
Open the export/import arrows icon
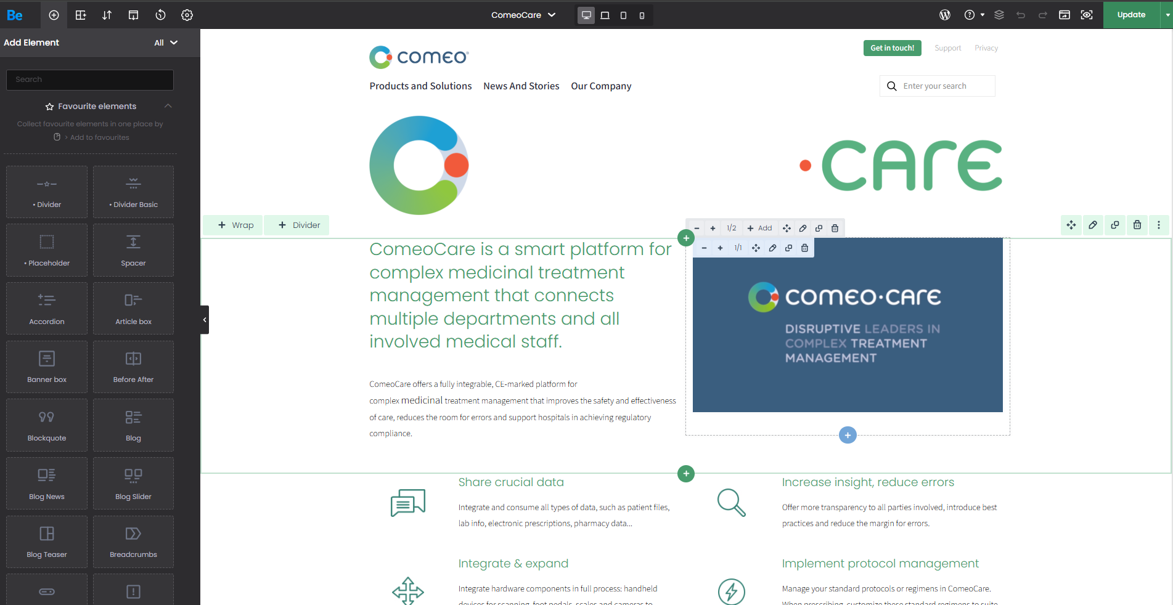(x=107, y=15)
